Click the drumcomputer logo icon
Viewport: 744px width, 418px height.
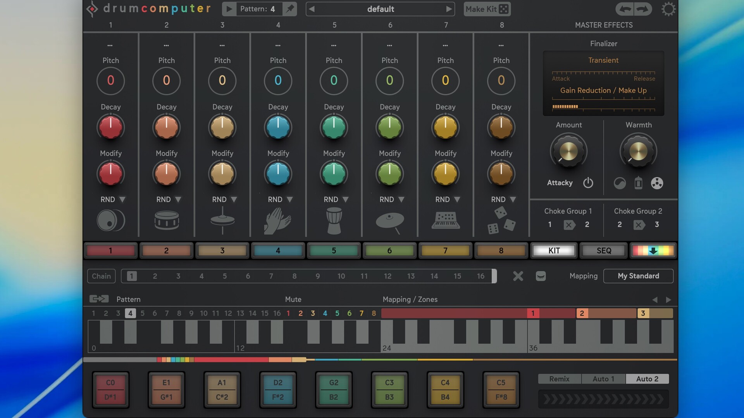(92, 9)
